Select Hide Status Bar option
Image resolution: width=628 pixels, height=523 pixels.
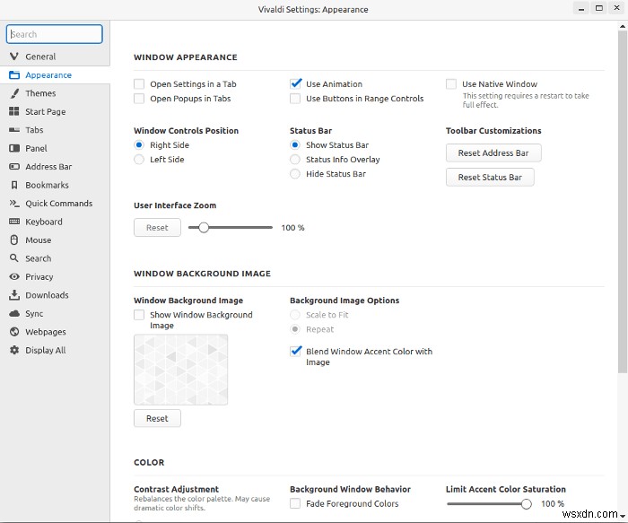coord(295,174)
